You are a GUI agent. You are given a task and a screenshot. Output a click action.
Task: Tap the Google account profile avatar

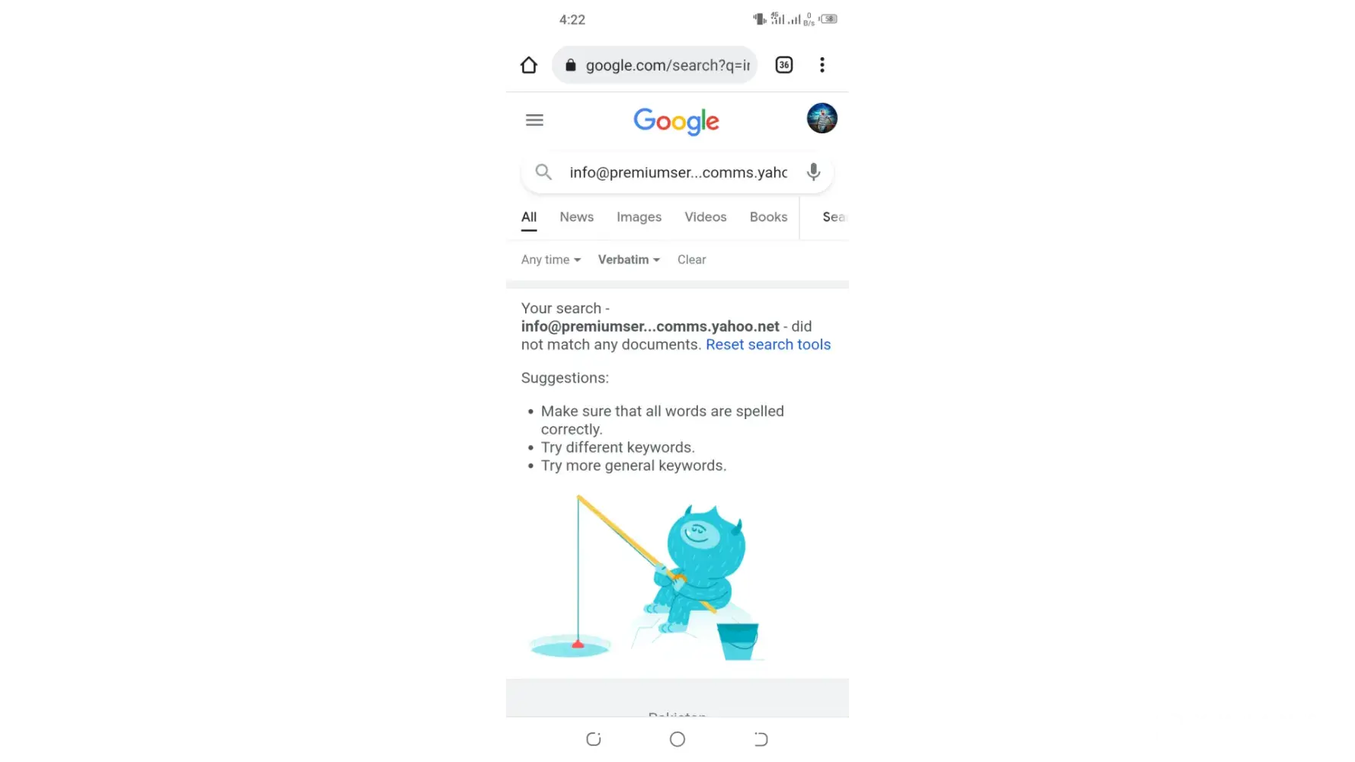[x=822, y=118]
